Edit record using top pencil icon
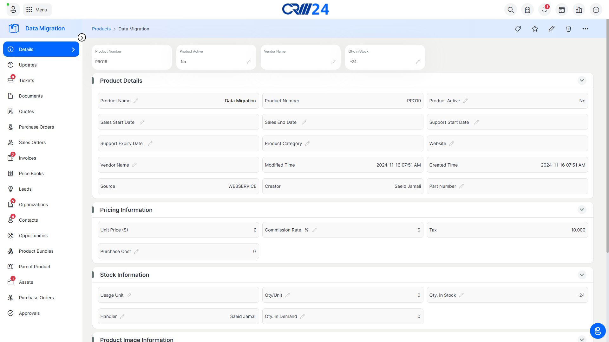 552,29
